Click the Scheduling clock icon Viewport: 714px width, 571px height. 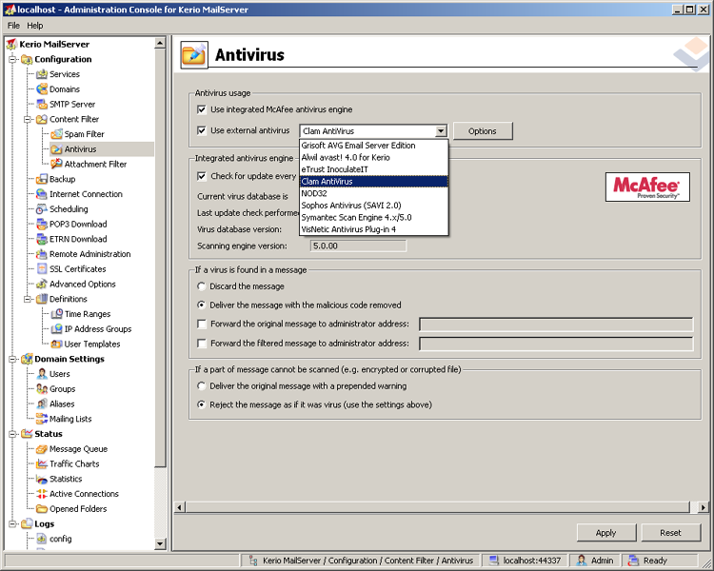42,209
